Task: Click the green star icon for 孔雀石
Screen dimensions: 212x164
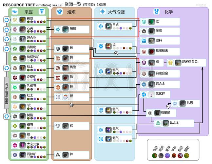Action: coord(15,88)
